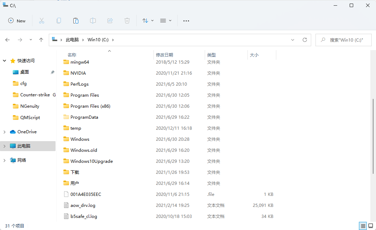This screenshot has height=230, width=376.
Task: Expand OneDrive in the sidebar
Action: coord(4,132)
